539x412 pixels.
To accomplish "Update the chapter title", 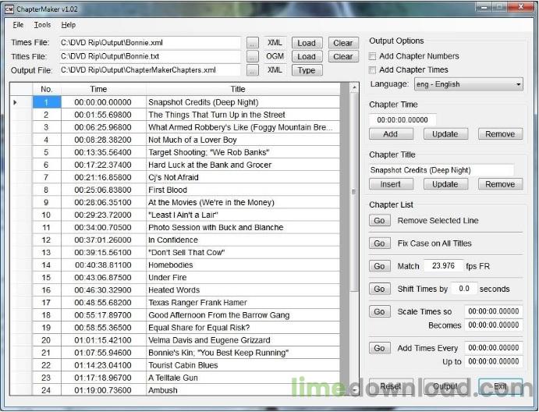I will coord(445,184).
